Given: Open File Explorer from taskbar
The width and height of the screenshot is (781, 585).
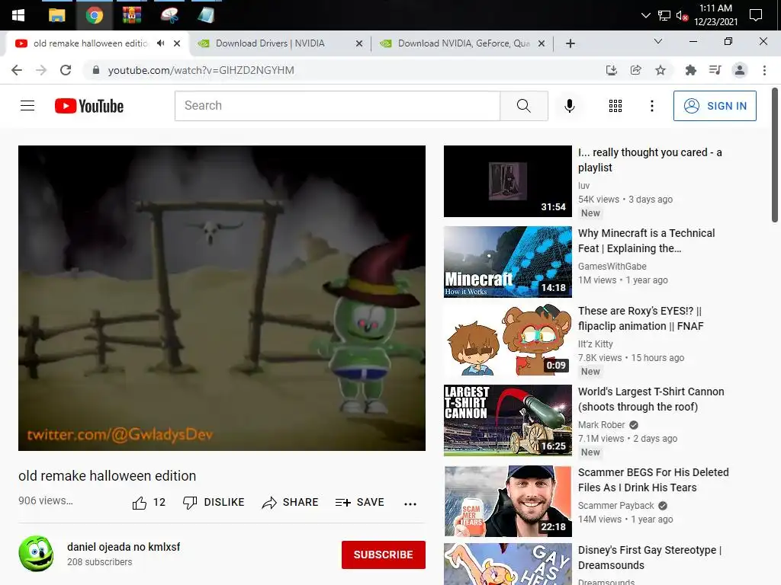Looking at the screenshot, I should (56, 15).
